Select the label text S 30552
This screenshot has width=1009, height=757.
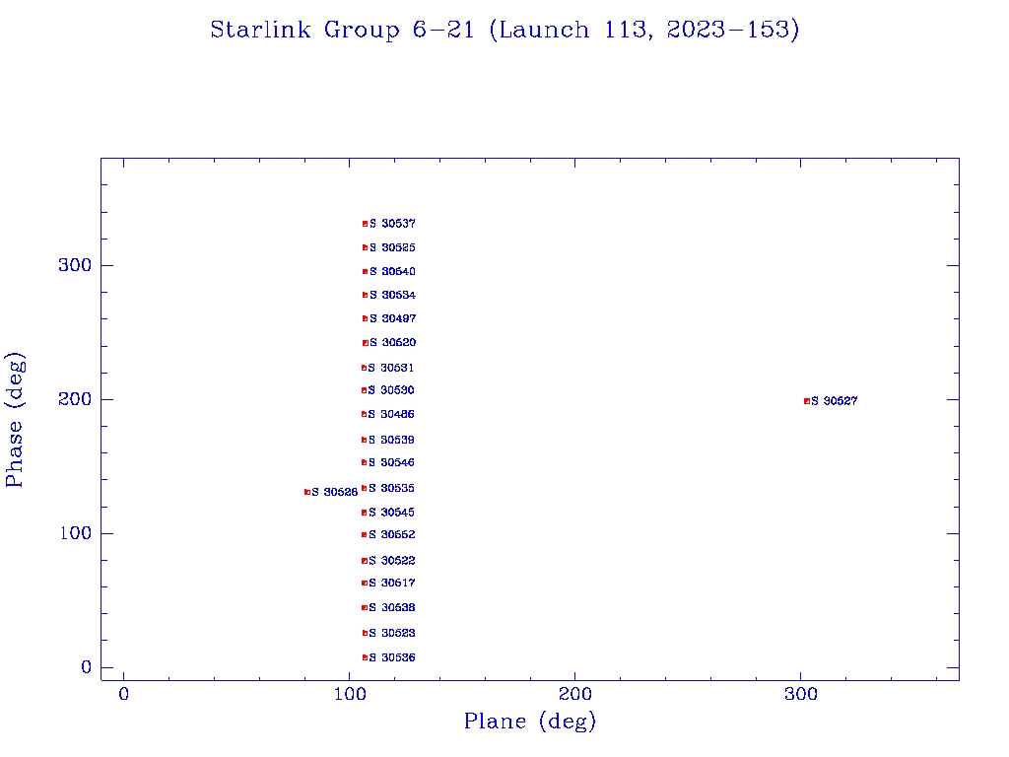(392, 535)
